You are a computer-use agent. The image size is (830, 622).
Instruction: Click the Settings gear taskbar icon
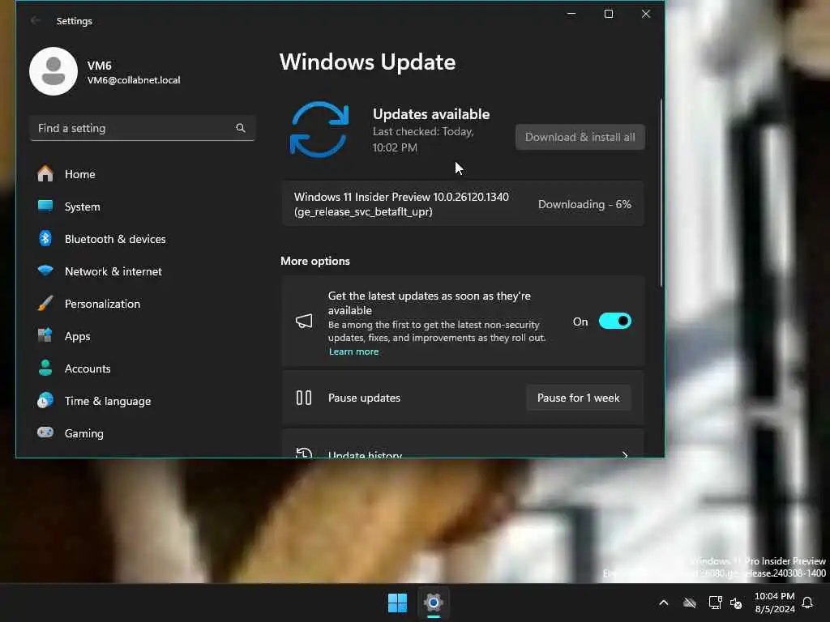click(x=433, y=603)
